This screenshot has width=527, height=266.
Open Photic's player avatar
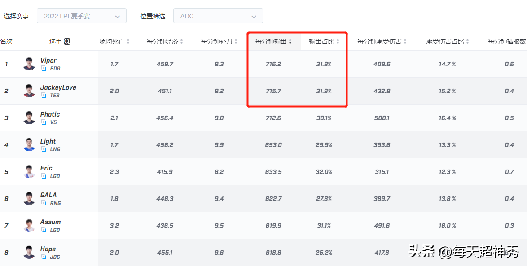pos(29,118)
